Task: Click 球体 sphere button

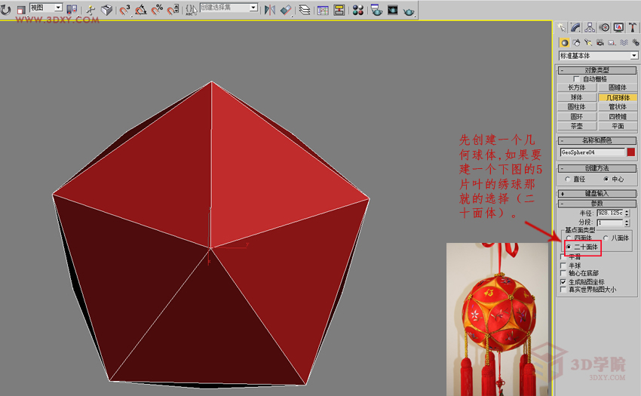Action: point(576,97)
